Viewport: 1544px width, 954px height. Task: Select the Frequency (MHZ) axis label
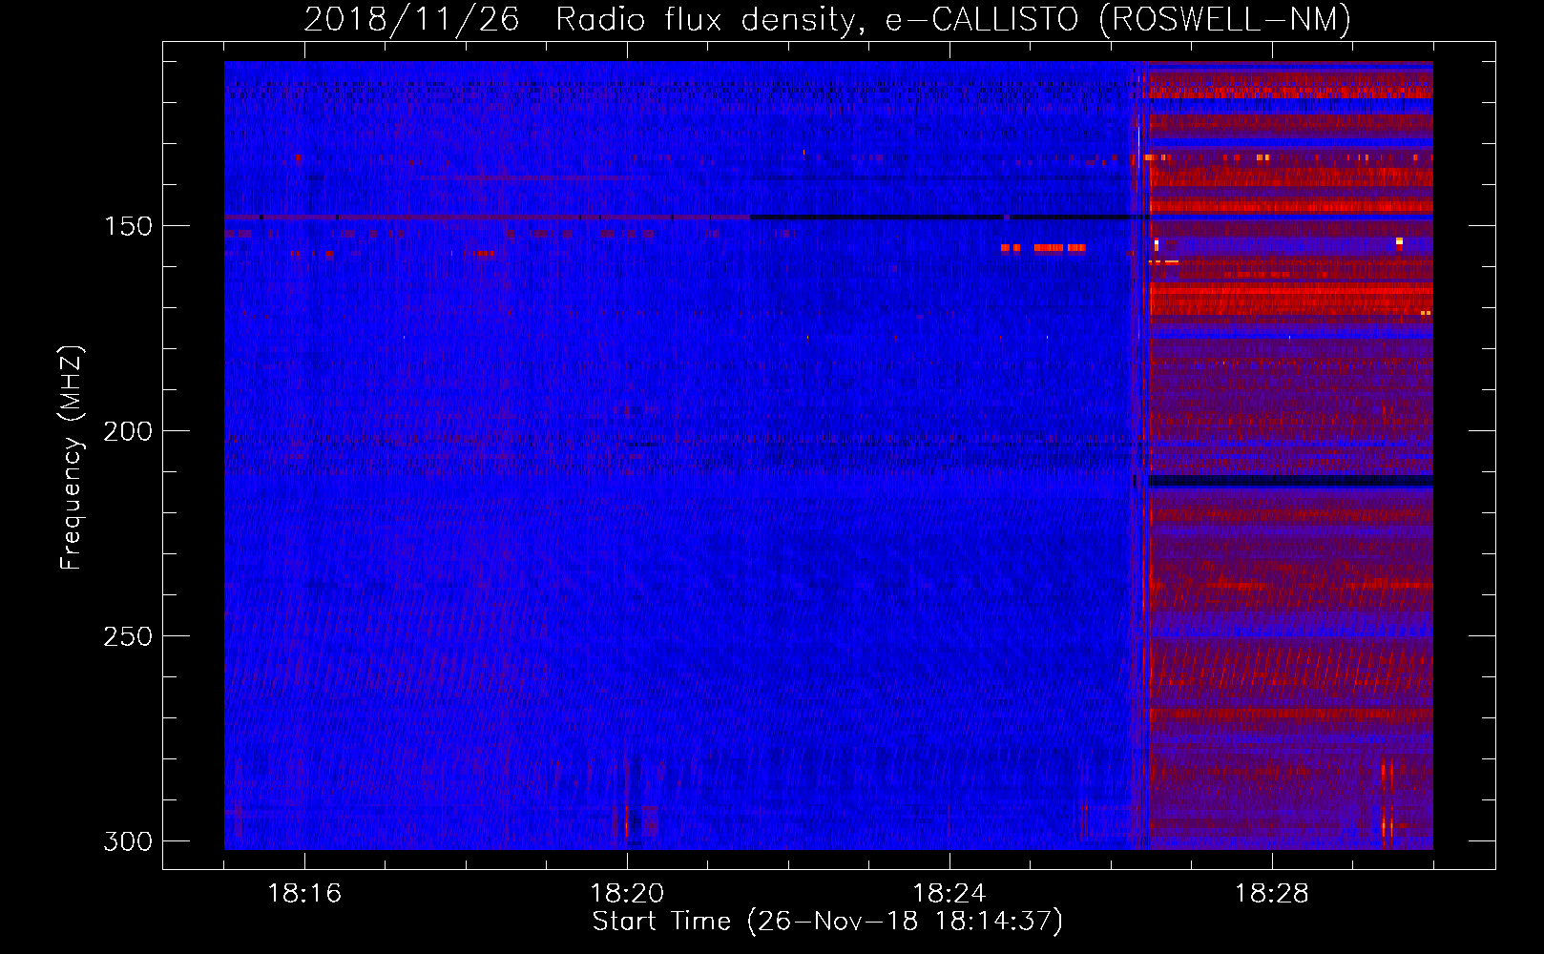click(72, 458)
